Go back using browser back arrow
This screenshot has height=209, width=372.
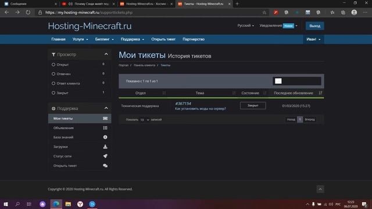(x=6, y=12)
